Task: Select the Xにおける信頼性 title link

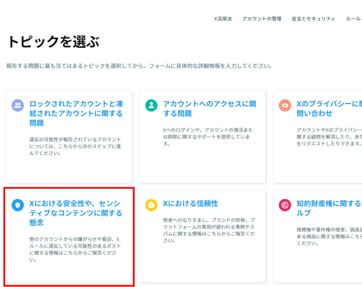Action: (190, 203)
